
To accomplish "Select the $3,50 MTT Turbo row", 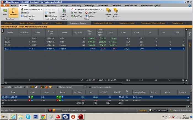I will tap(95, 38).
